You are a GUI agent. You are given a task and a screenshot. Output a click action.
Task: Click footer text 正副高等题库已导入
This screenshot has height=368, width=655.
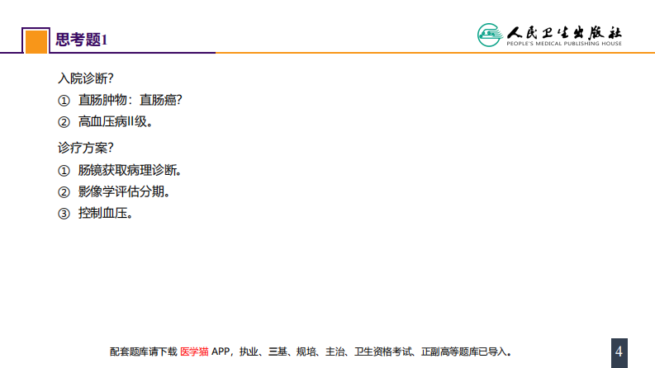click(x=466, y=351)
